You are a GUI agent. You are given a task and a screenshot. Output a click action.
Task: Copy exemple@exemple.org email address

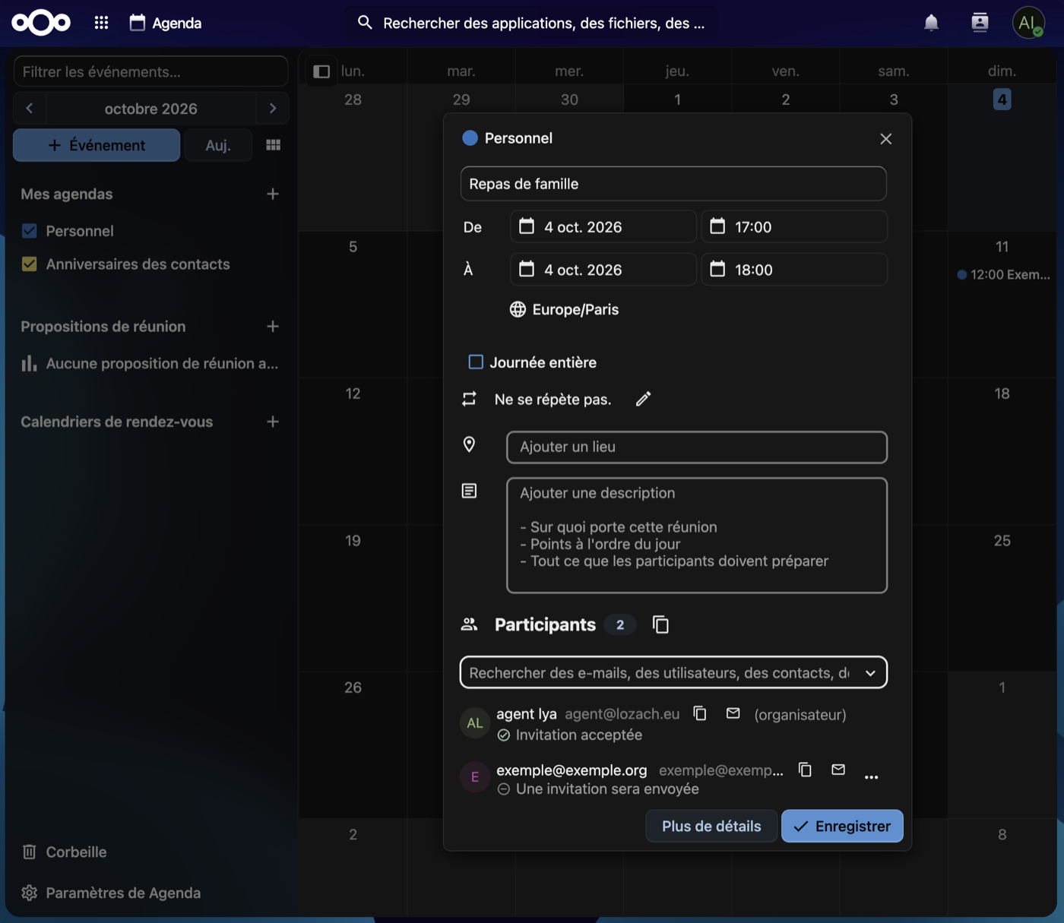point(805,770)
